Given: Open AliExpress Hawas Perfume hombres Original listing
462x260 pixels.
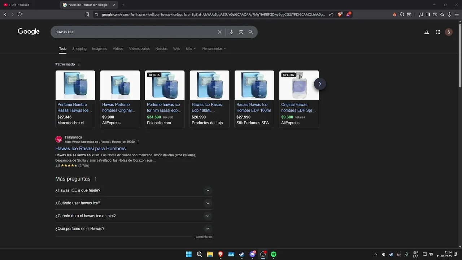Looking at the screenshot, I should 120,99.
